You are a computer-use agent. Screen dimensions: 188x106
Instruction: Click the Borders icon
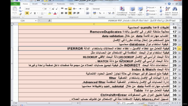pyautogui.click(x=42, y=13)
